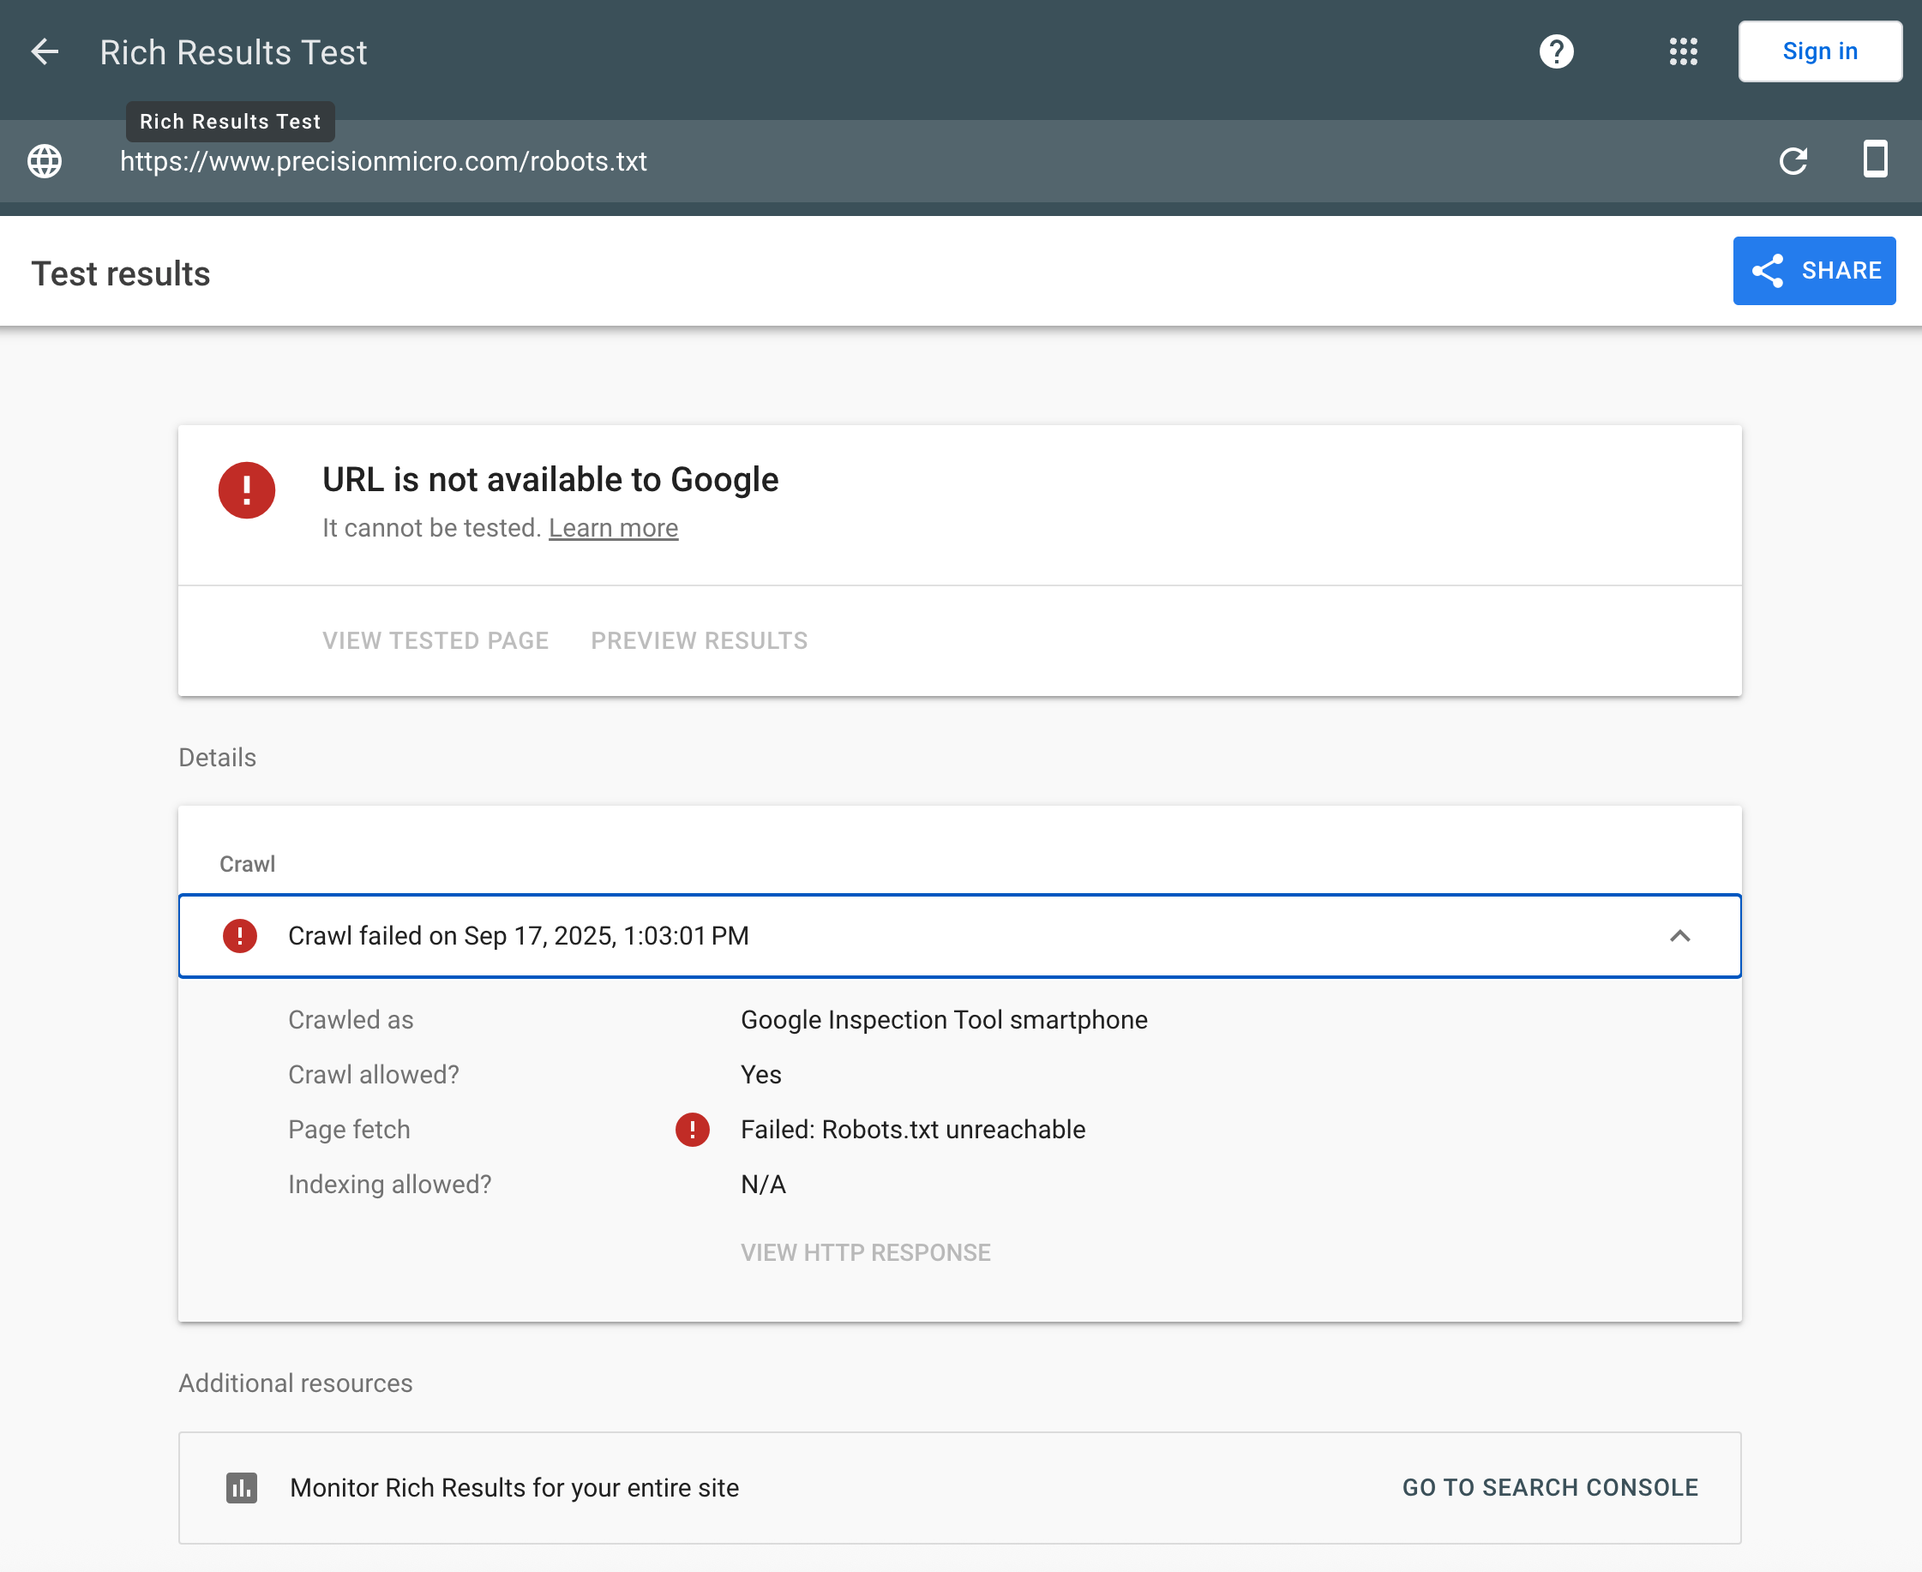Viewport: 1922px width, 1572px height.
Task: Click the bar chart icon beside Monitor Rich Results
Action: point(241,1488)
